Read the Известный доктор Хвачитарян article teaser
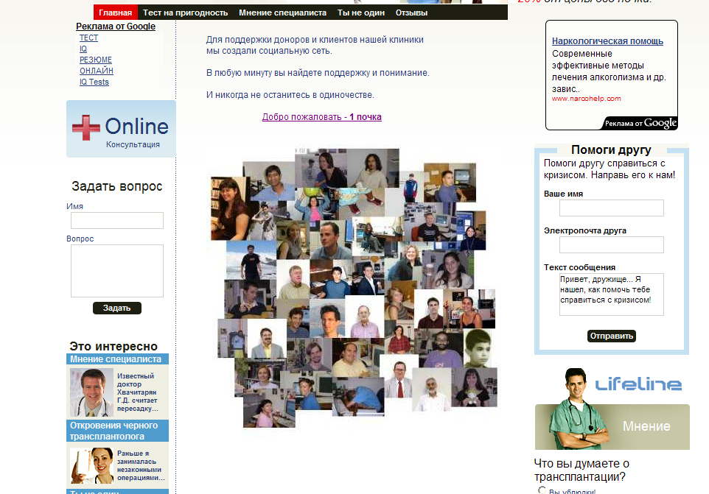This screenshot has width=709, height=494. click(x=138, y=392)
